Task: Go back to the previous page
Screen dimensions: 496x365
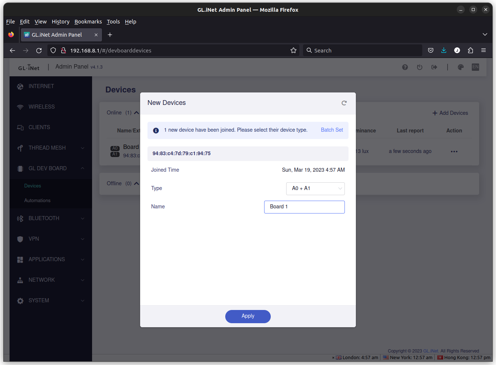Action: pos(12,51)
